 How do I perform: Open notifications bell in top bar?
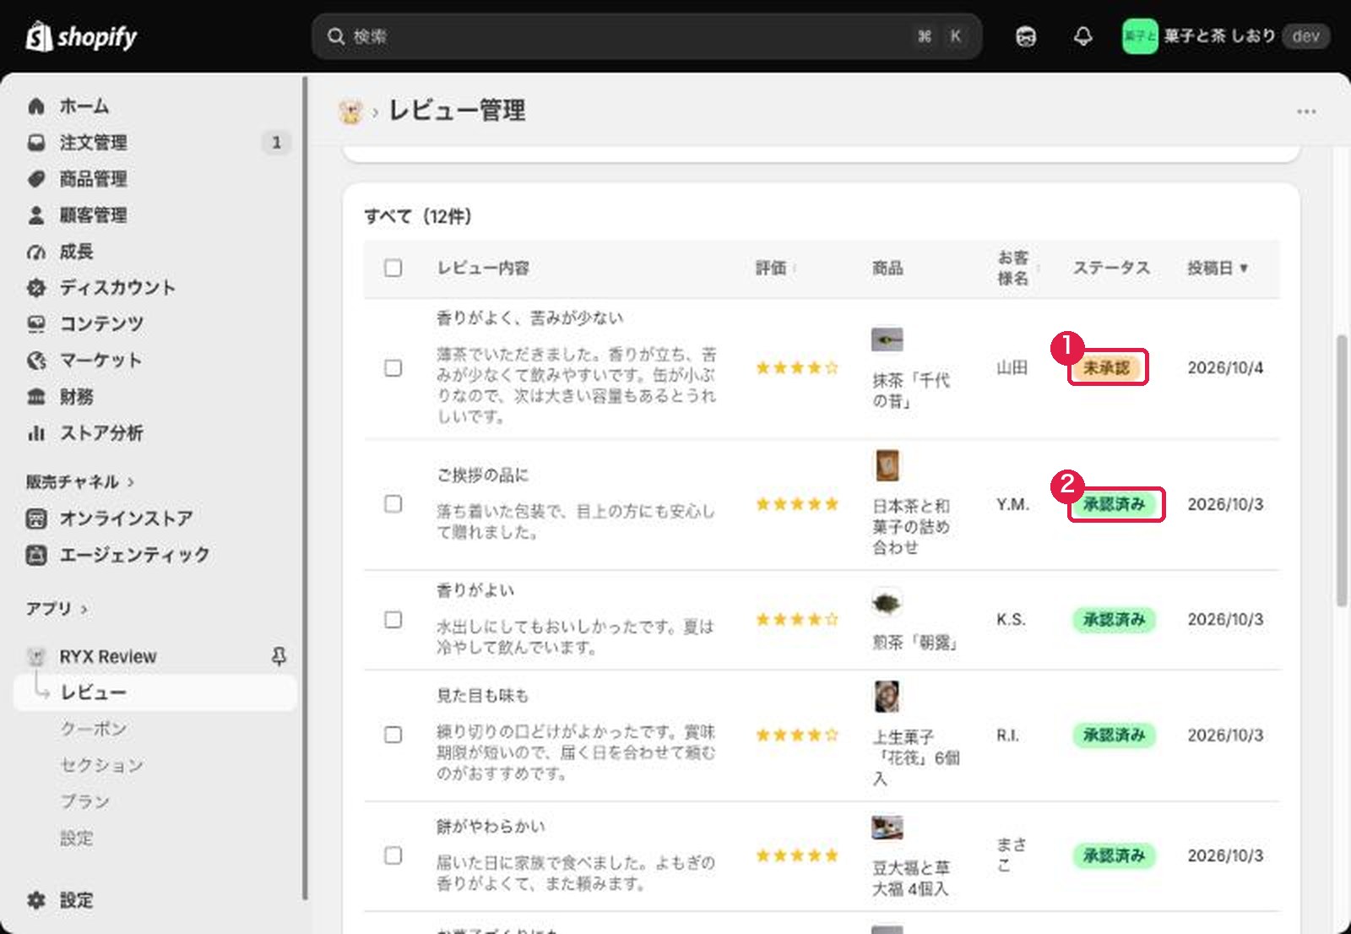1082,36
